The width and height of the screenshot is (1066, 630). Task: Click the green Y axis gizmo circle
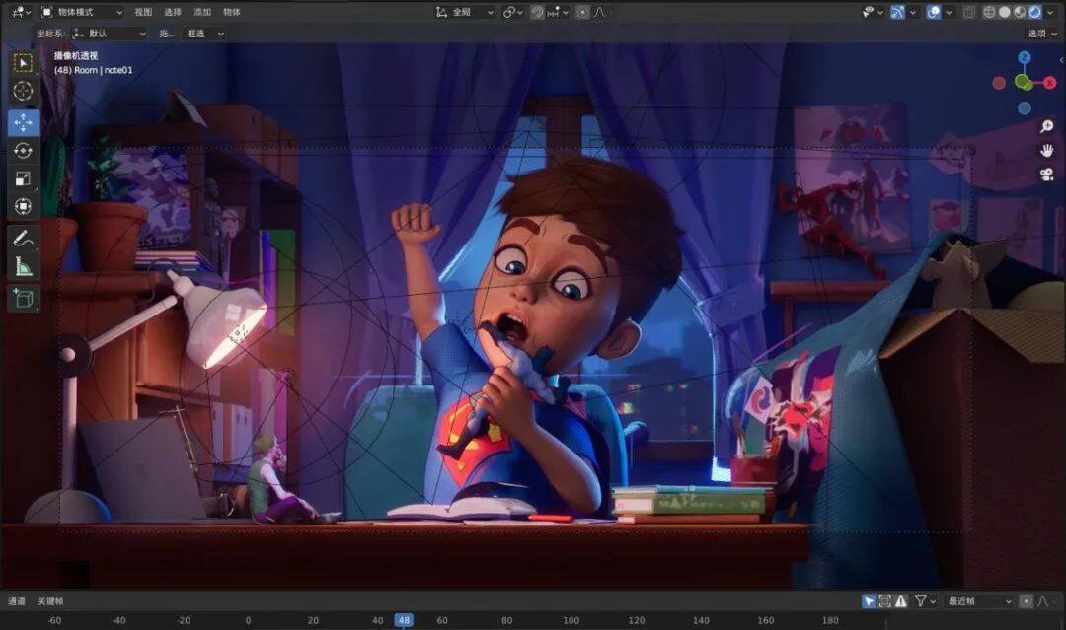(x=1022, y=82)
